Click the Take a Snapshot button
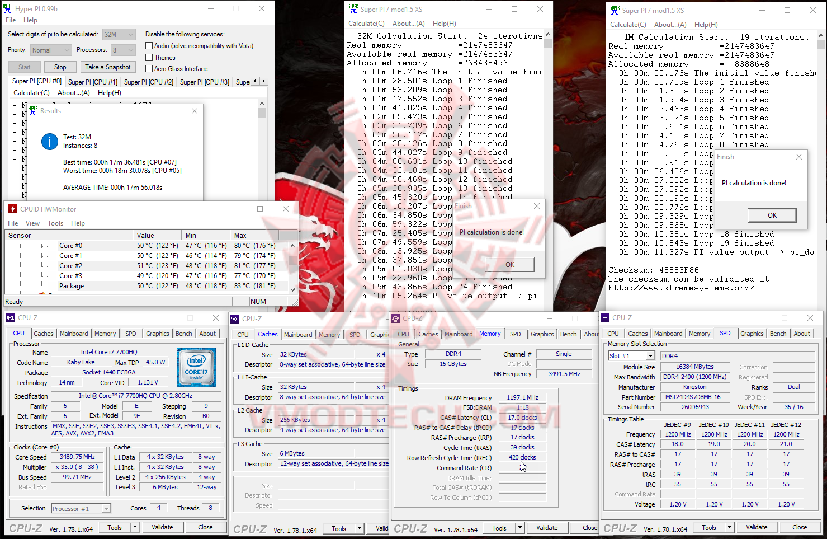This screenshot has width=827, height=539. (108, 67)
